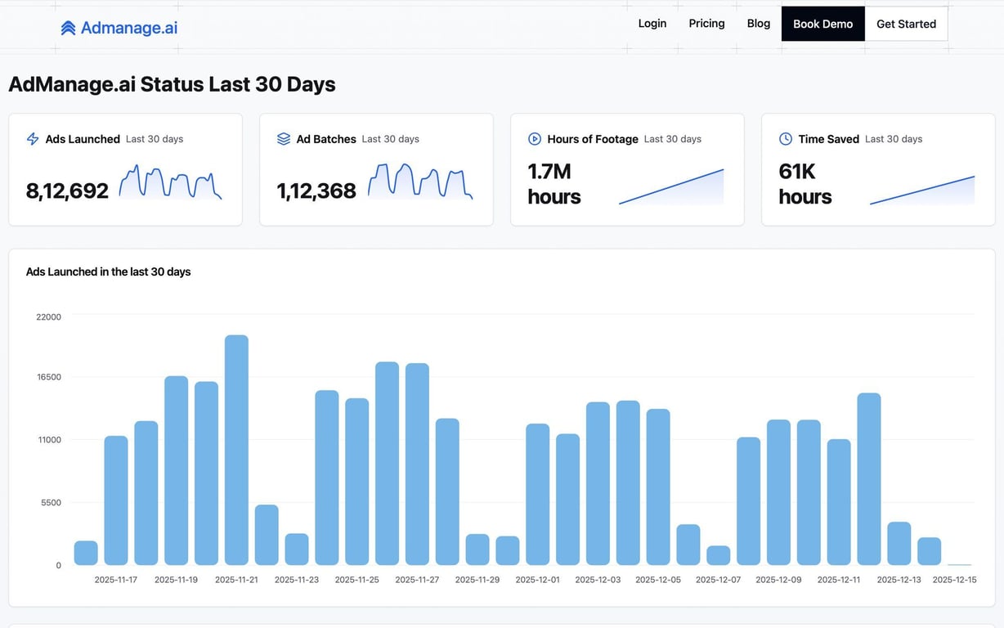1004x628 pixels.
Task: Select the tallest bar near 2025-11-21
Action: pyautogui.click(x=236, y=450)
